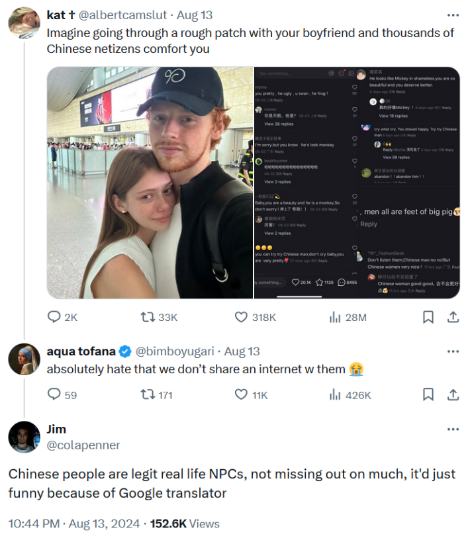Share aqua tofana's reply
This screenshot has height=536, width=470.
tap(453, 394)
